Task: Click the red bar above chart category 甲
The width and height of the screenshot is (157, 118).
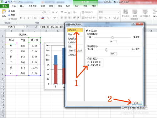Action: coord(56,74)
